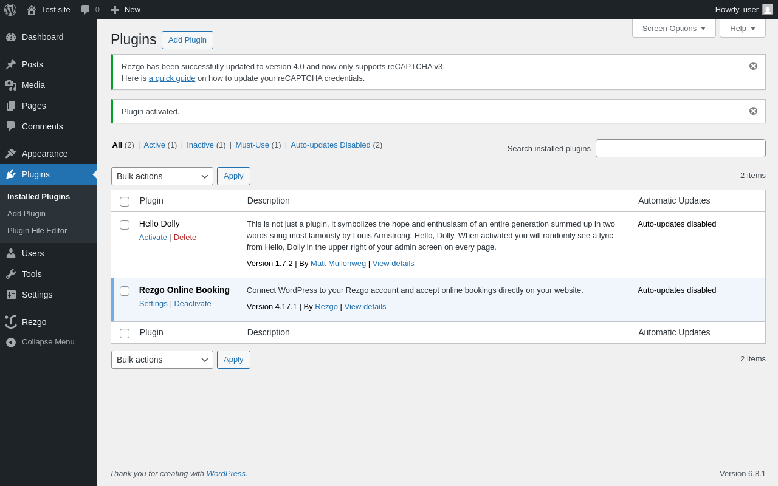This screenshot has height=486, width=778.
Task: Open the top Bulk actions dropdown
Action: 162,176
